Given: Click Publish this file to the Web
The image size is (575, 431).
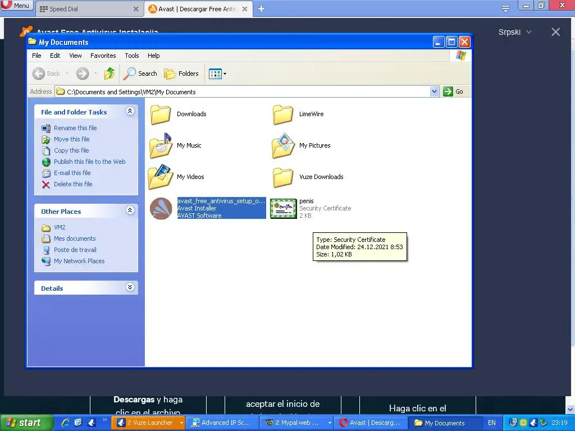Looking at the screenshot, I should click(x=89, y=162).
